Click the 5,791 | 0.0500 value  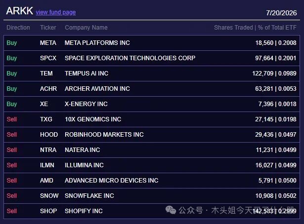(x=277, y=180)
